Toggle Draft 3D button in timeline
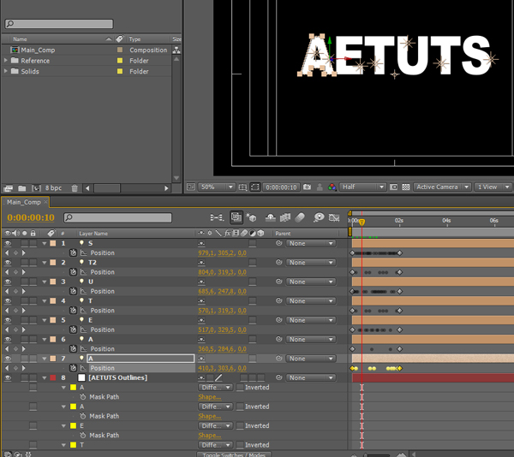Screen dimensions: 514x457 251,217
